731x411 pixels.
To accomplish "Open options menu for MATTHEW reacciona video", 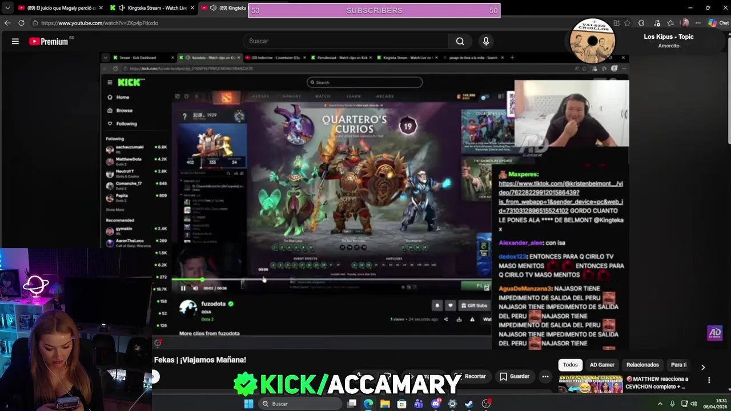I will tap(709, 380).
